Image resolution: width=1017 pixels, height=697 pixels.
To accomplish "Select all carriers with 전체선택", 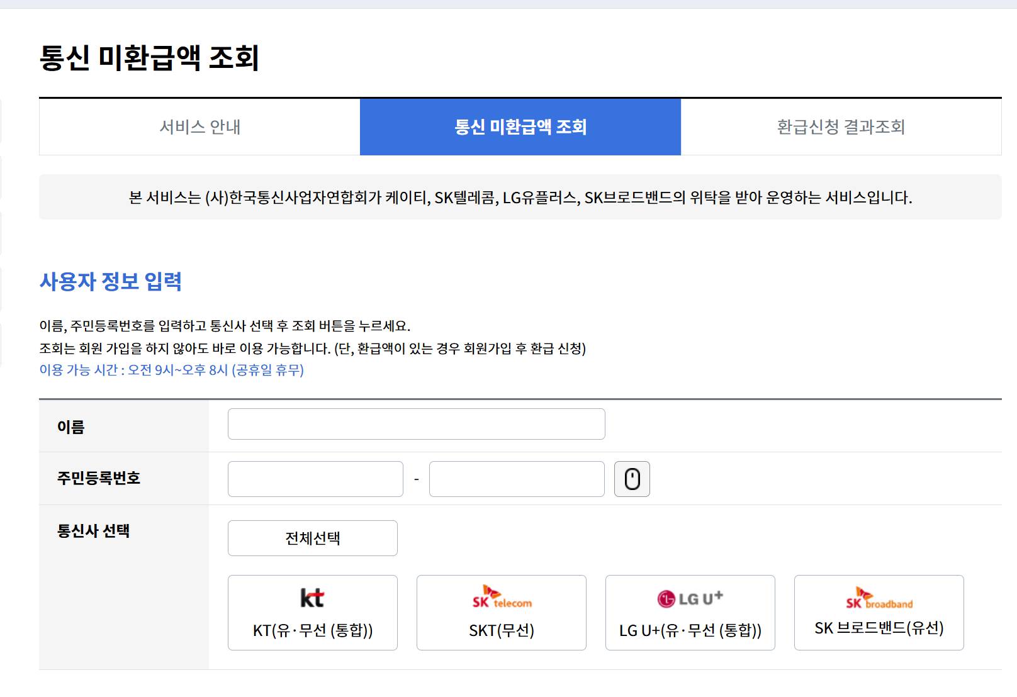I will tap(313, 538).
